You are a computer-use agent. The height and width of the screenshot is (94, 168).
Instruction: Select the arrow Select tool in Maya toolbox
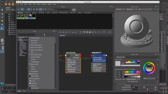click(x=2, y=10)
